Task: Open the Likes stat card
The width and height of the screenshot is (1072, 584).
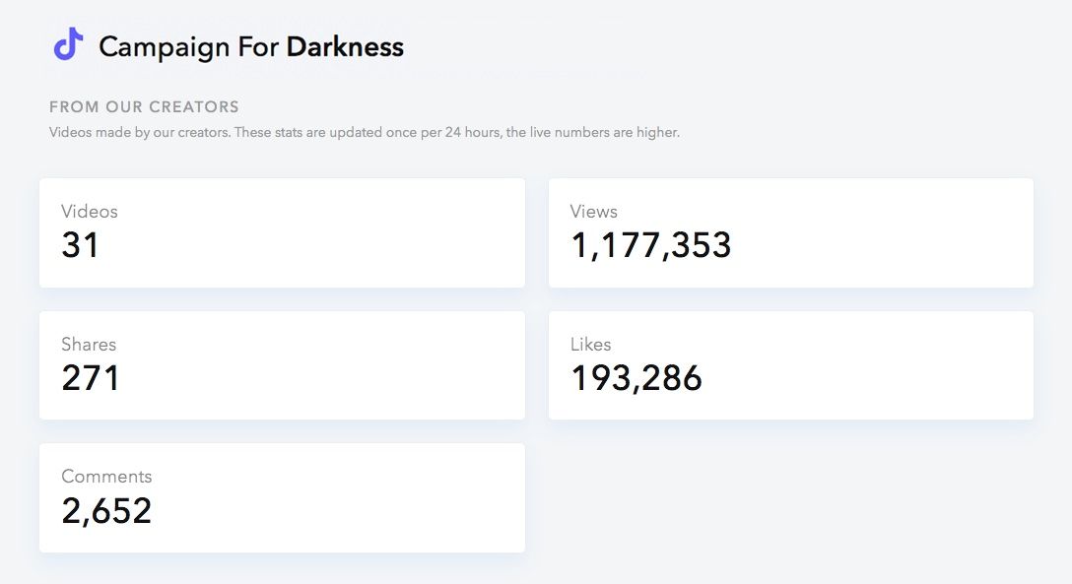Action: coord(791,365)
